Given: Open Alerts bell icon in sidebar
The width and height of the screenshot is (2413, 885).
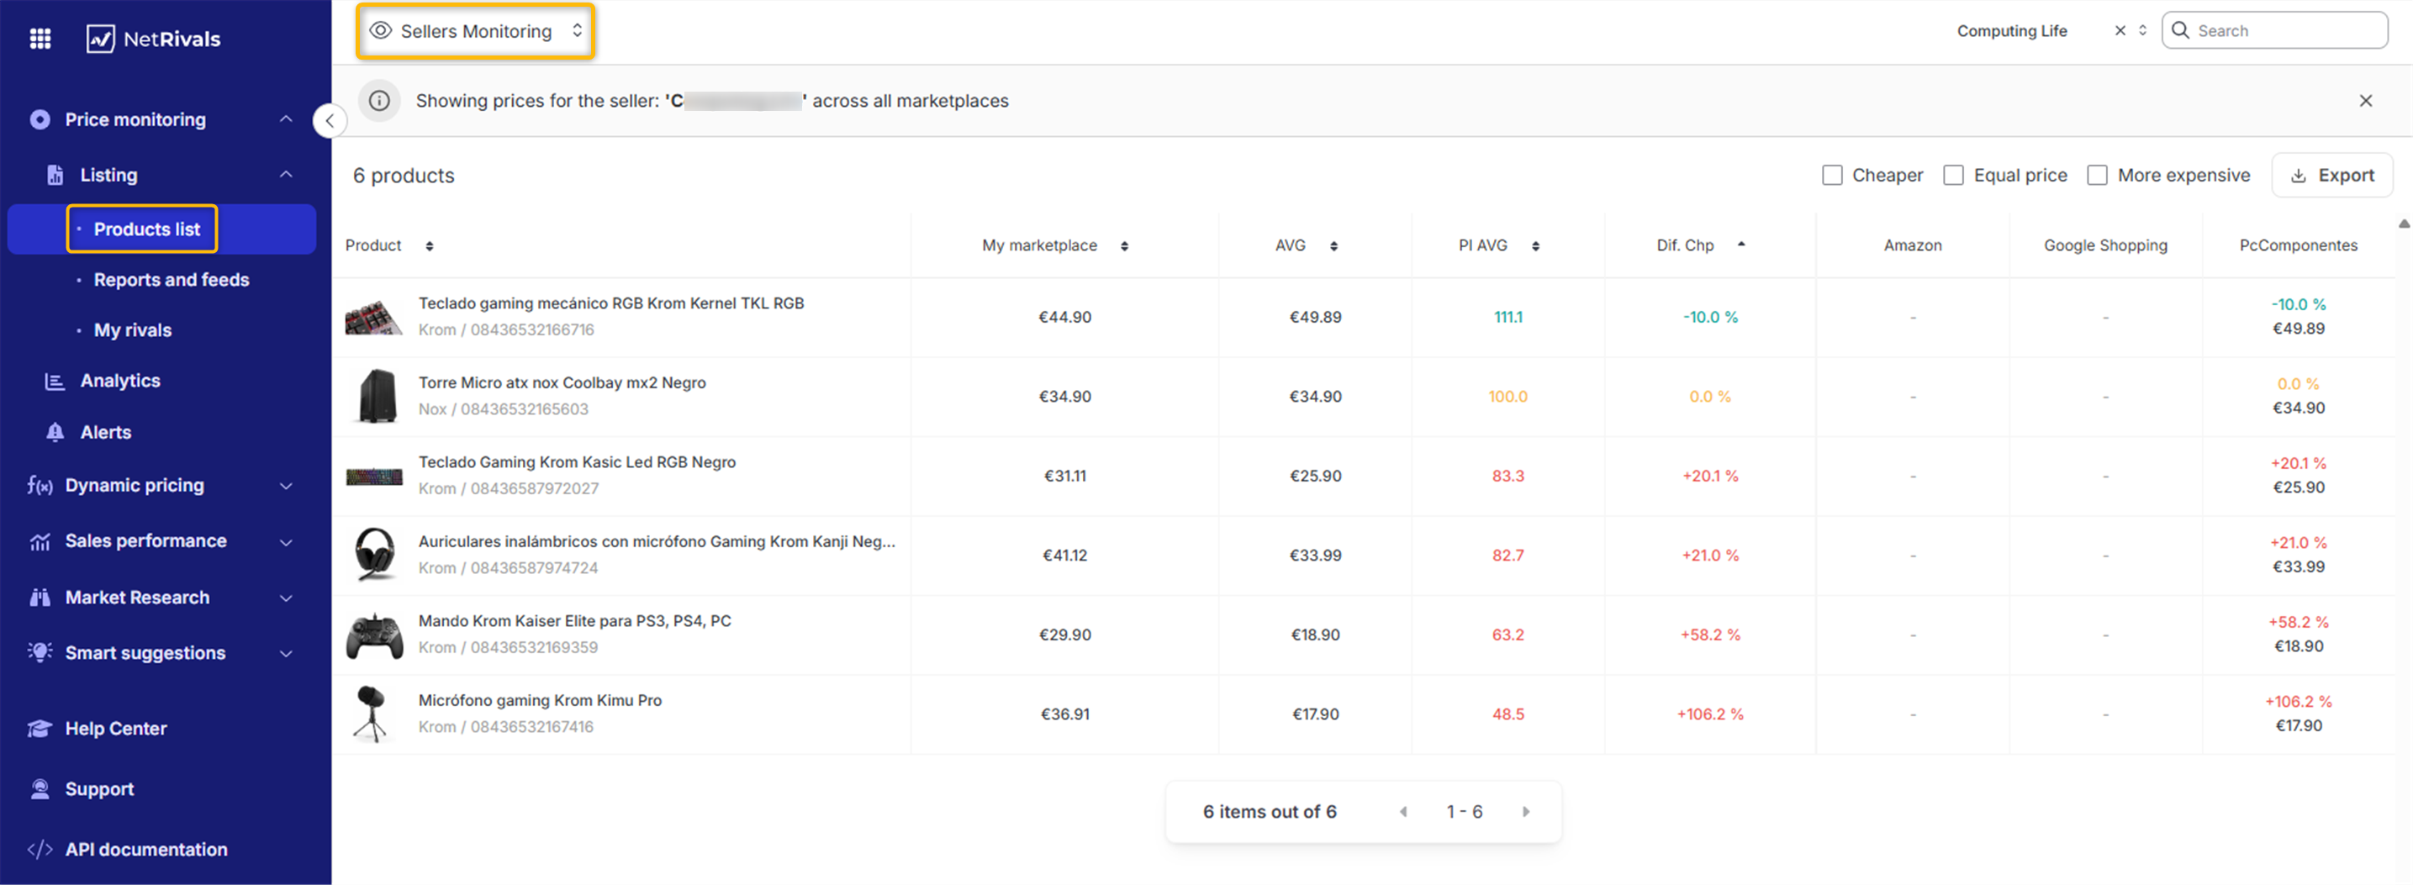Looking at the screenshot, I should [x=55, y=432].
